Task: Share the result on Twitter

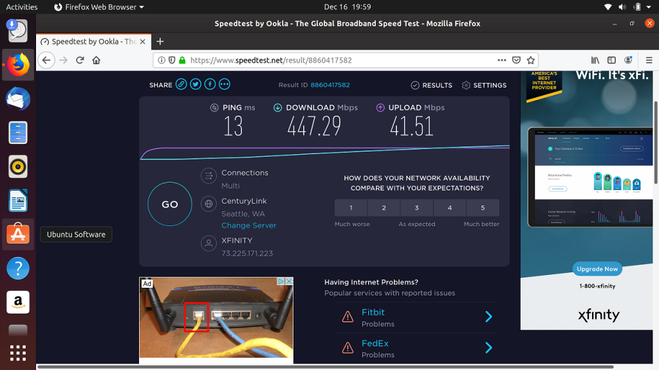Action: pyautogui.click(x=196, y=84)
